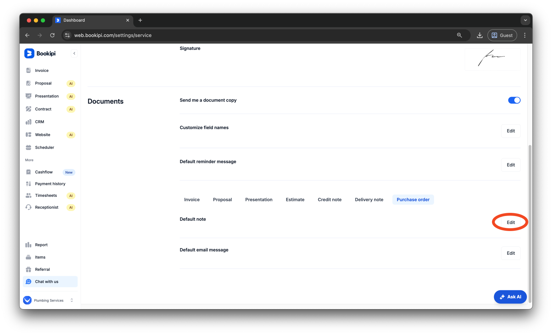Image resolution: width=552 pixels, height=335 pixels.
Task: Reload the page in the browser
Action: click(x=52, y=35)
